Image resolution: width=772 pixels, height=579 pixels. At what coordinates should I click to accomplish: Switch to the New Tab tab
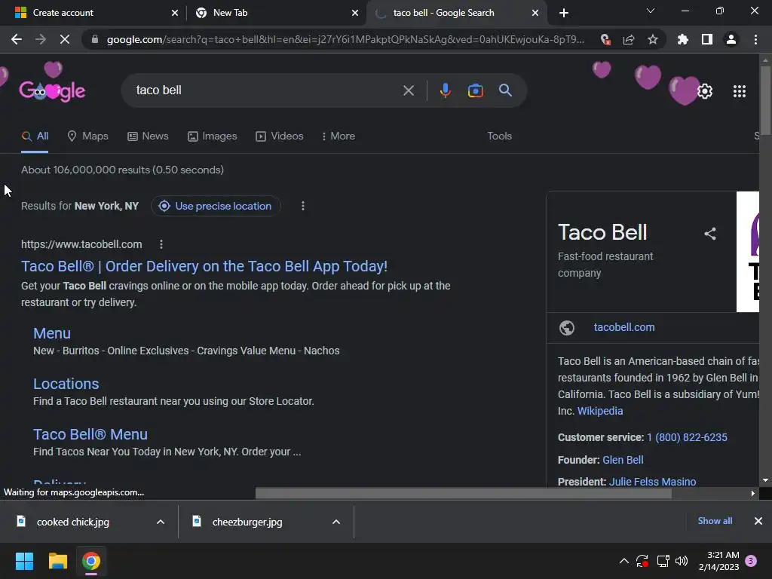277,13
